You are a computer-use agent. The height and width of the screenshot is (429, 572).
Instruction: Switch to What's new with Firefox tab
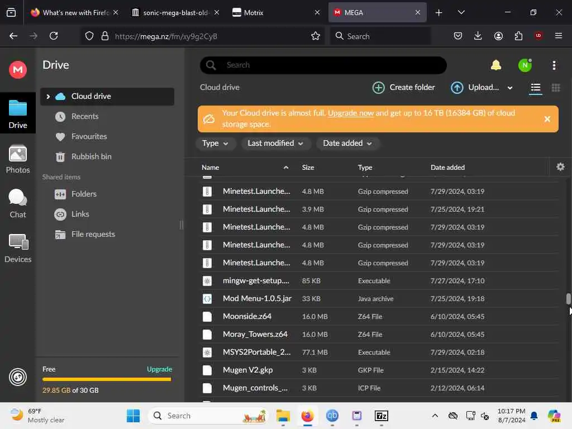point(75,13)
